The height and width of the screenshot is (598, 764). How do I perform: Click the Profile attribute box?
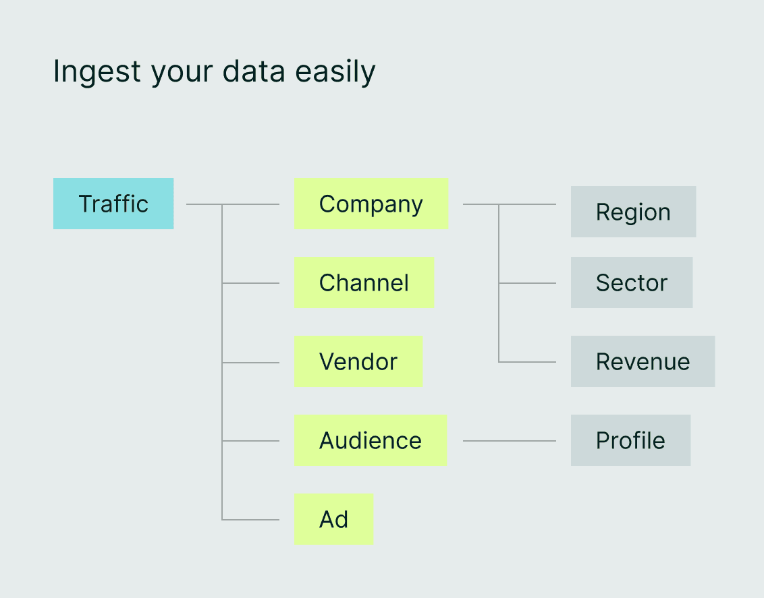pos(630,440)
